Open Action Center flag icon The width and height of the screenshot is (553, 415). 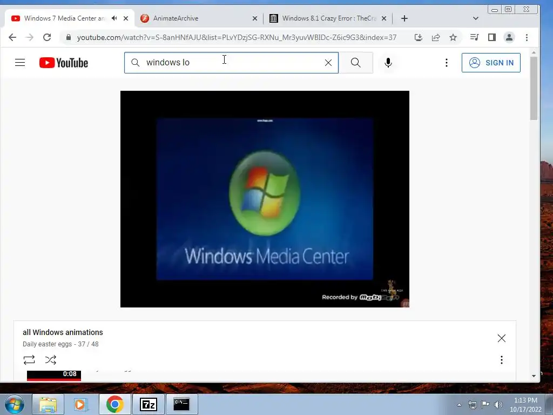tap(485, 405)
